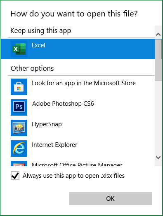Click the green Excel app icon

tap(19, 49)
